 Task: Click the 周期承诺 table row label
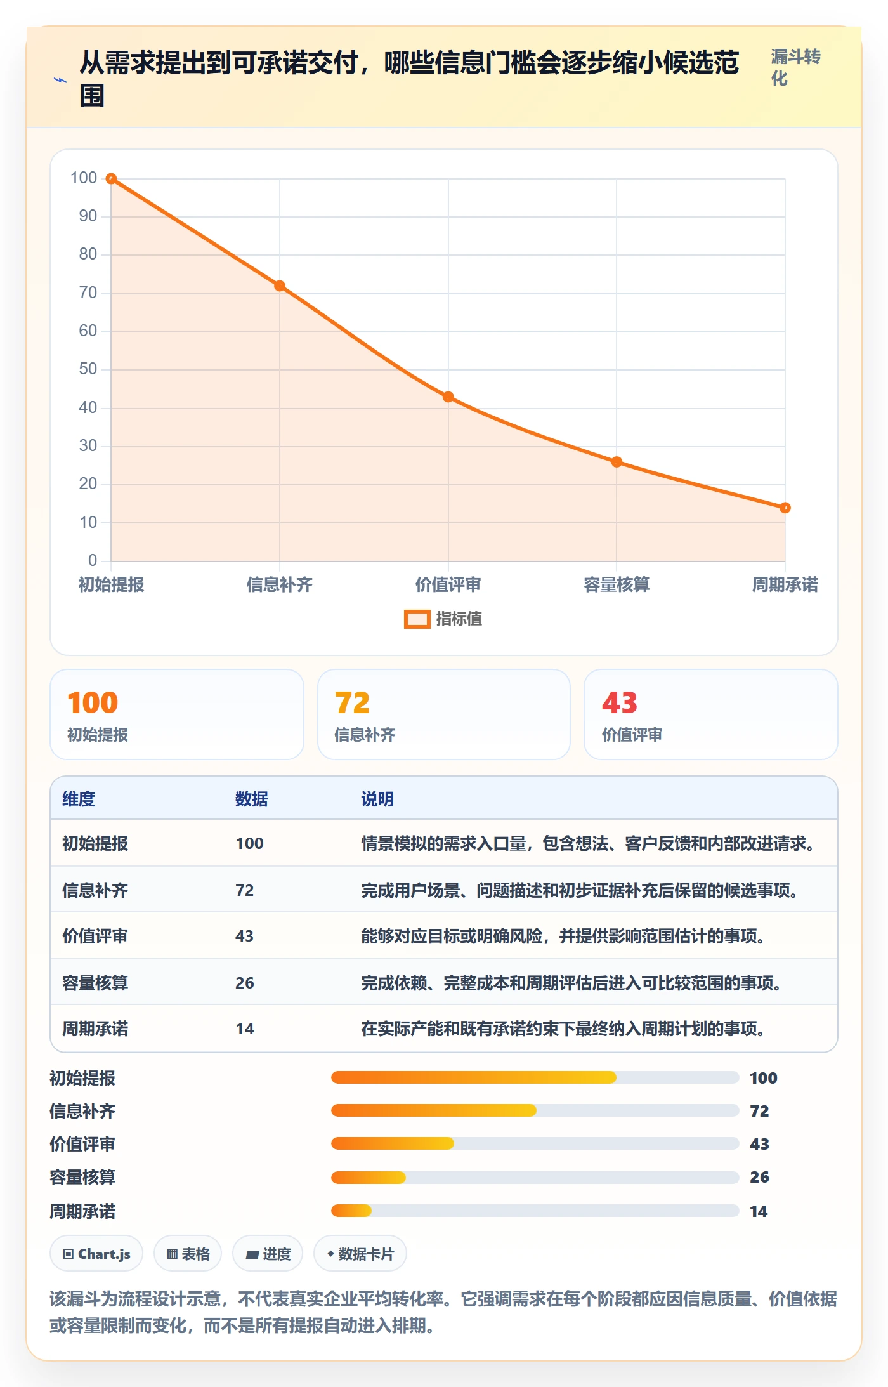coord(95,1029)
